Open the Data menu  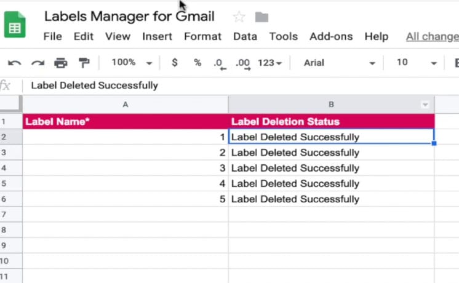pos(245,36)
